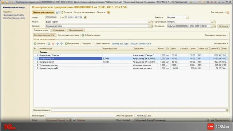Open the Операции с вариантами dropdown
Screen dimensions: 233x131
pyautogui.click(x=216, y=35)
